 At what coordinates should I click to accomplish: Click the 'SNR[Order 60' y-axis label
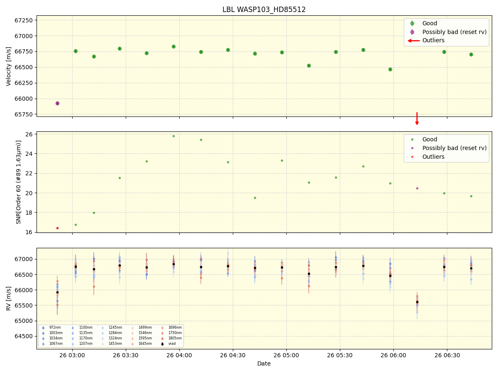point(19,182)
